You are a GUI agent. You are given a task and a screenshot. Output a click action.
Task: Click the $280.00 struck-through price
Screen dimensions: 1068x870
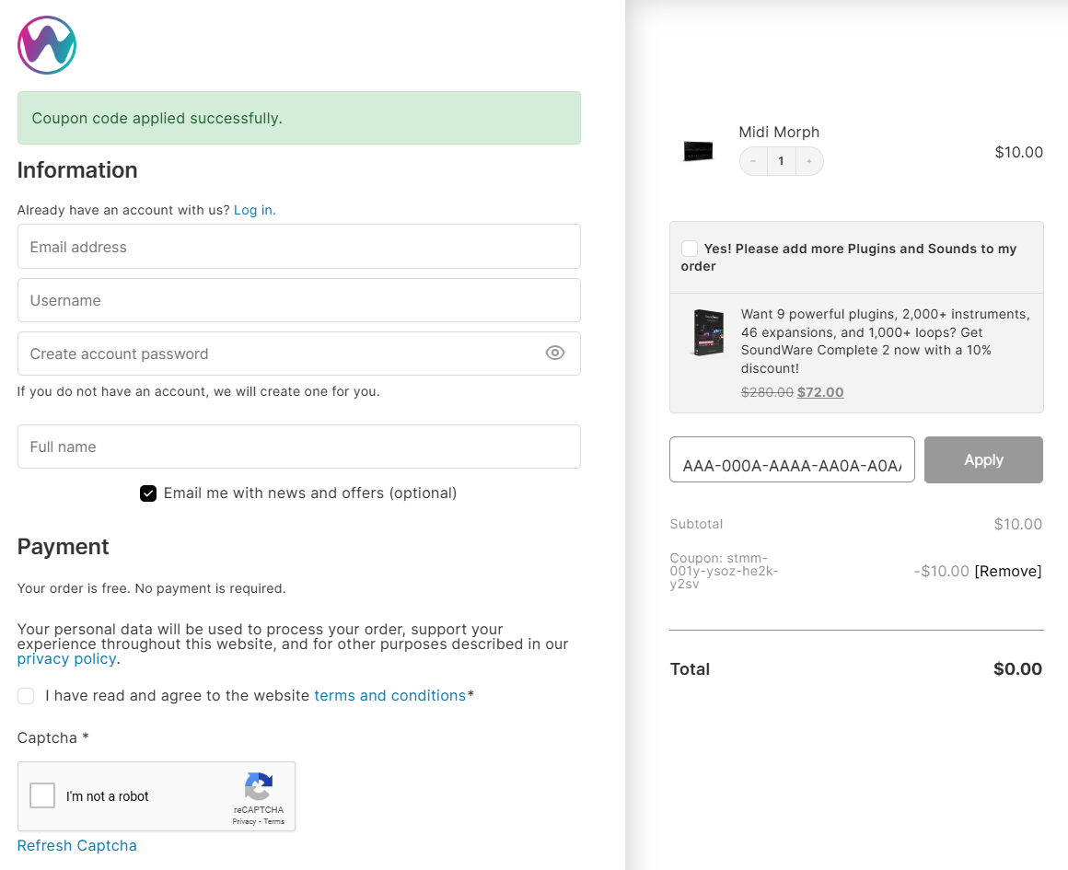tap(767, 392)
